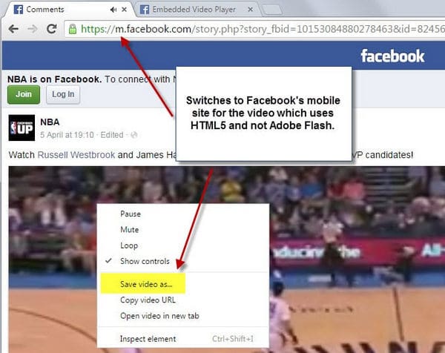Choose Pause from the context menu
445x353 pixels.
[x=131, y=214]
